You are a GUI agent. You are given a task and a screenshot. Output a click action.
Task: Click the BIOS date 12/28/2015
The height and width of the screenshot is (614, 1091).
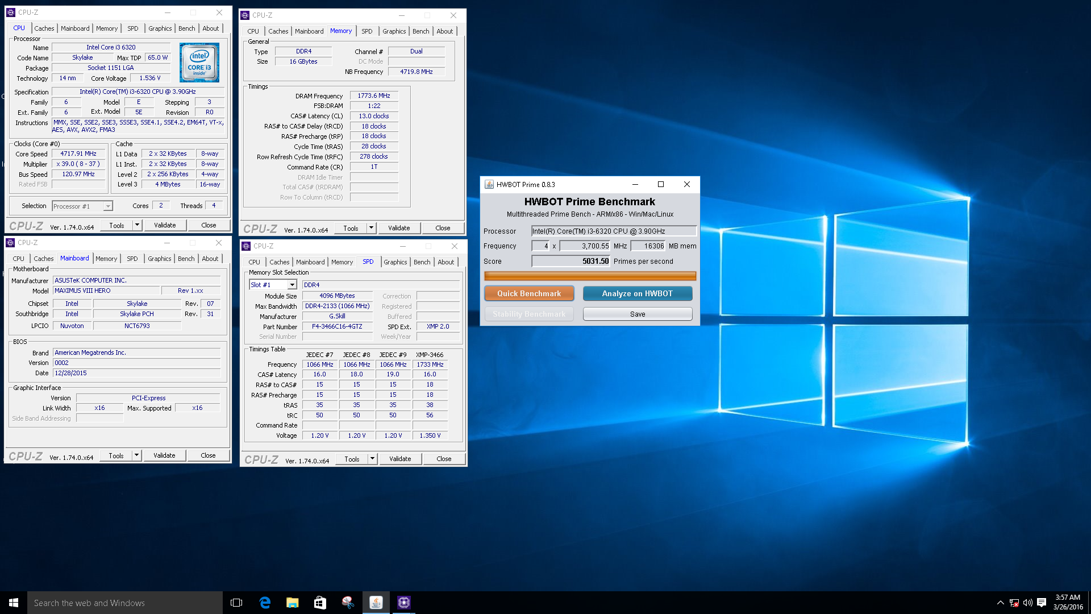tap(136, 373)
